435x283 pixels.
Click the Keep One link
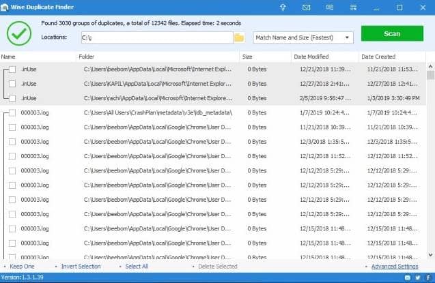[22, 267]
